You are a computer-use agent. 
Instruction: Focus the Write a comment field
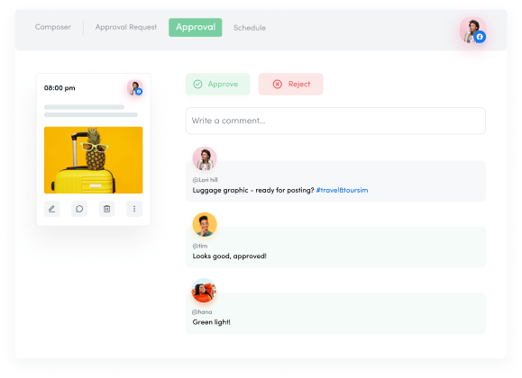coord(335,121)
